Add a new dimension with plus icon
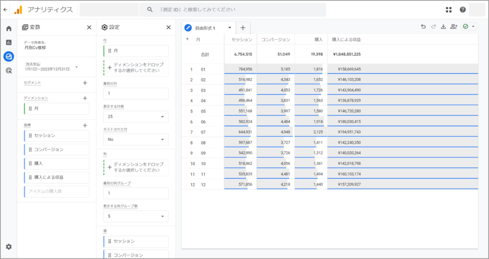489x259 pixels. coord(85,98)
